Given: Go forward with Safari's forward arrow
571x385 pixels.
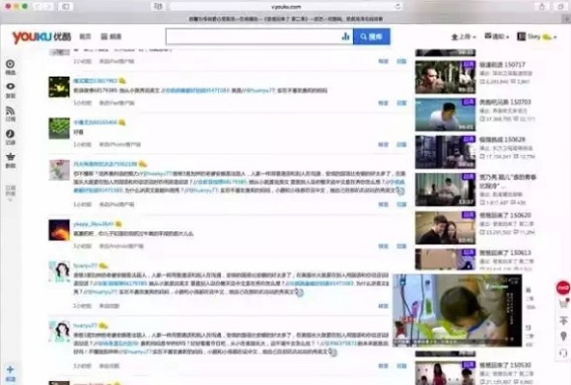Looking at the screenshot, I should click(x=48, y=7).
